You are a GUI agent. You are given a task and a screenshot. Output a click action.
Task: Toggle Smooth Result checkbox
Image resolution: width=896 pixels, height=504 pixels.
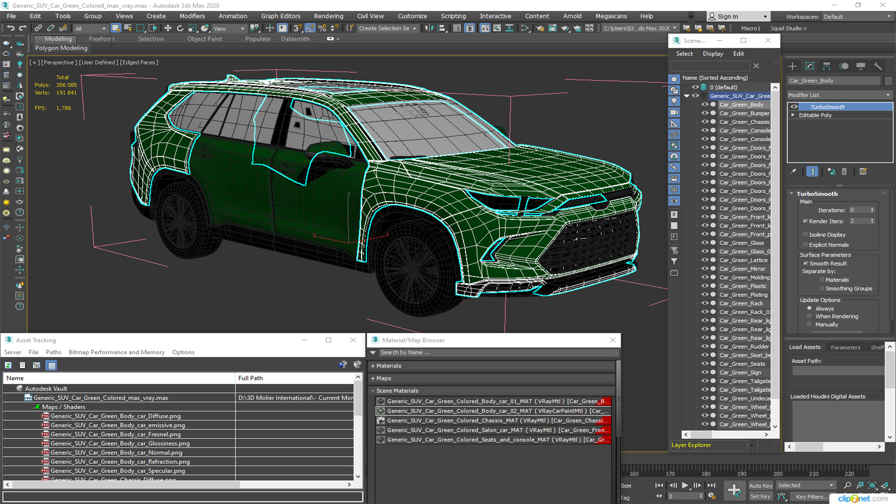pos(805,264)
